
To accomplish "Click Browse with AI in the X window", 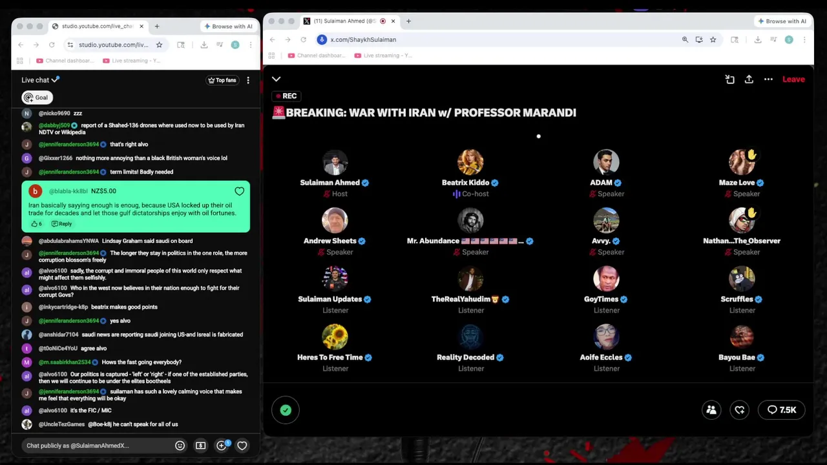I will point(782,21).
